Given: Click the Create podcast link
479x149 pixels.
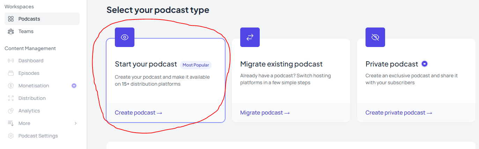Looking at the screenshot, I should pos(139,113).
